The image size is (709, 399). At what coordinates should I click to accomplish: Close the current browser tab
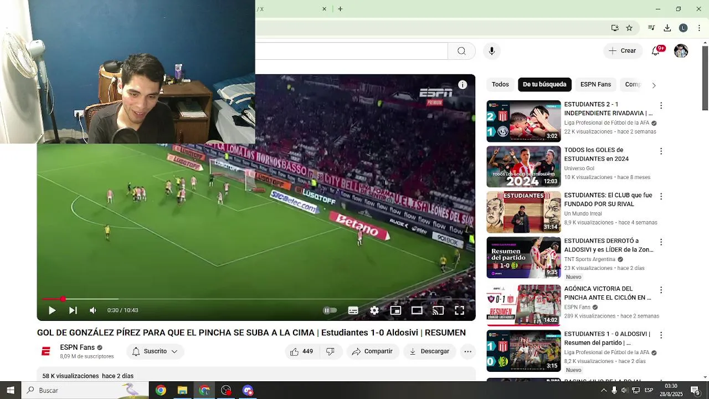coord(324,9)
